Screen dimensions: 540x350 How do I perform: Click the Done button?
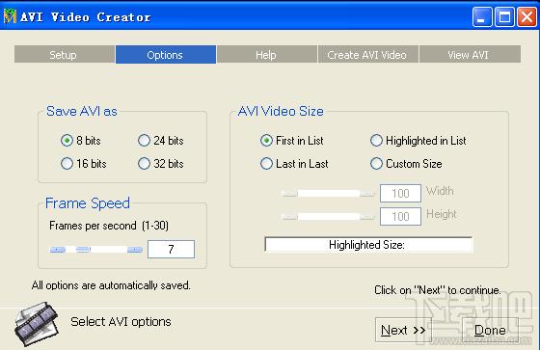490,330
